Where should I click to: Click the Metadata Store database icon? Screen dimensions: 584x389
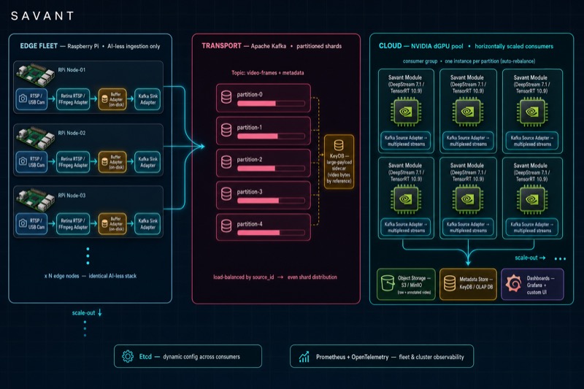(x=450, y=283)
